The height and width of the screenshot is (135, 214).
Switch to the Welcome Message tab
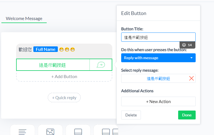pyautogui.click(x=24, y=19)
